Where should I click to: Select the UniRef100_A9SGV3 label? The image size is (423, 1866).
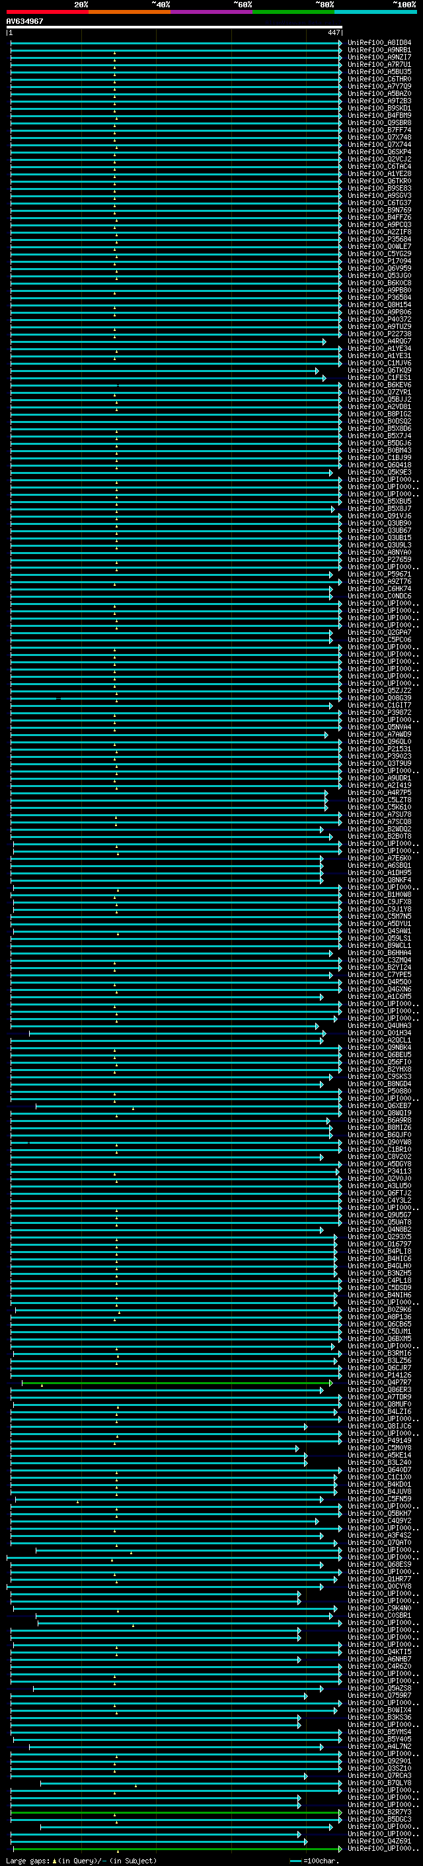[379, 195]
